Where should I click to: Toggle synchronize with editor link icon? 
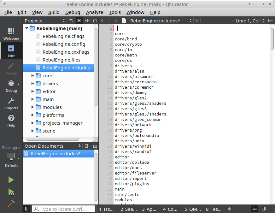point(79,21)
